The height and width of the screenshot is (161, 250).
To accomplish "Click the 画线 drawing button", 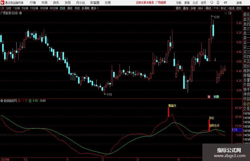I will (208, 8).
